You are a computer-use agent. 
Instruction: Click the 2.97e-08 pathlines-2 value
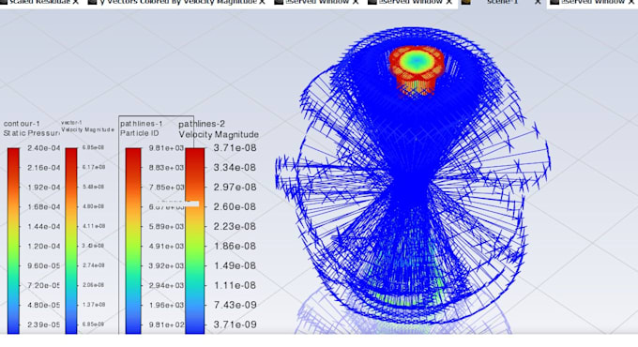(235, 188)
